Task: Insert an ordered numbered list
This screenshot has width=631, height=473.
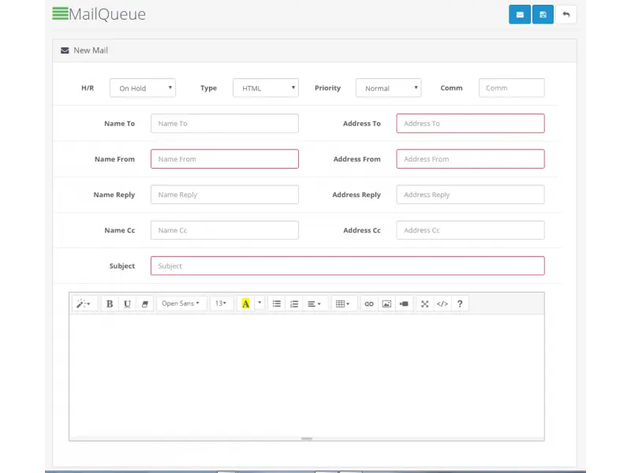Action: click(294, 304)
